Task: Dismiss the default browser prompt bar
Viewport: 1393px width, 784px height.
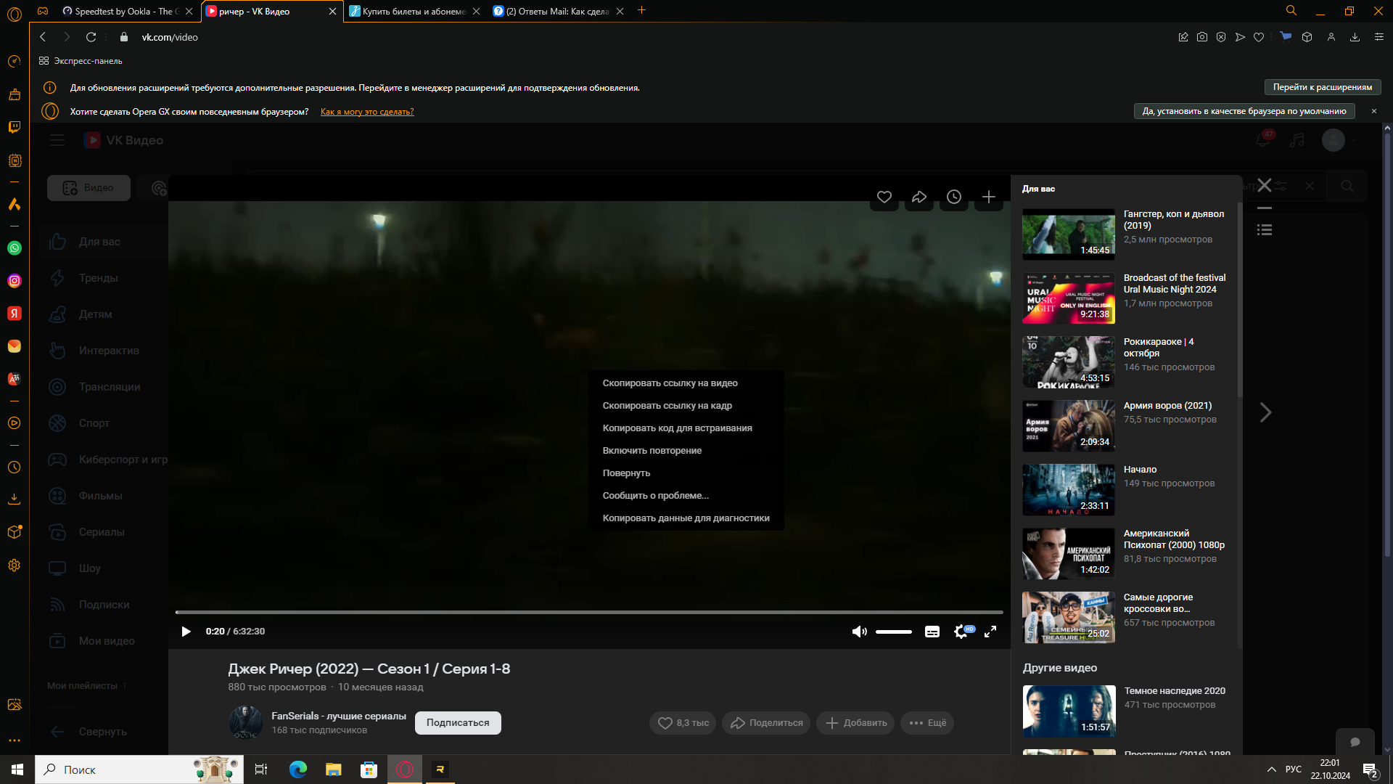Action: [1373, 111]
